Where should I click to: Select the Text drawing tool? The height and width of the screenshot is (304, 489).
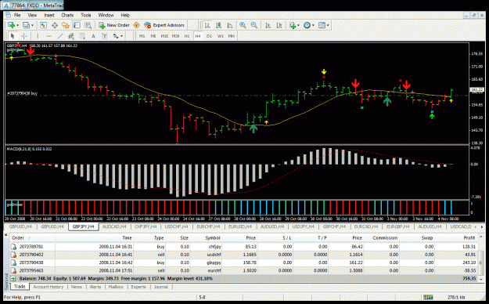click(93, 36)
